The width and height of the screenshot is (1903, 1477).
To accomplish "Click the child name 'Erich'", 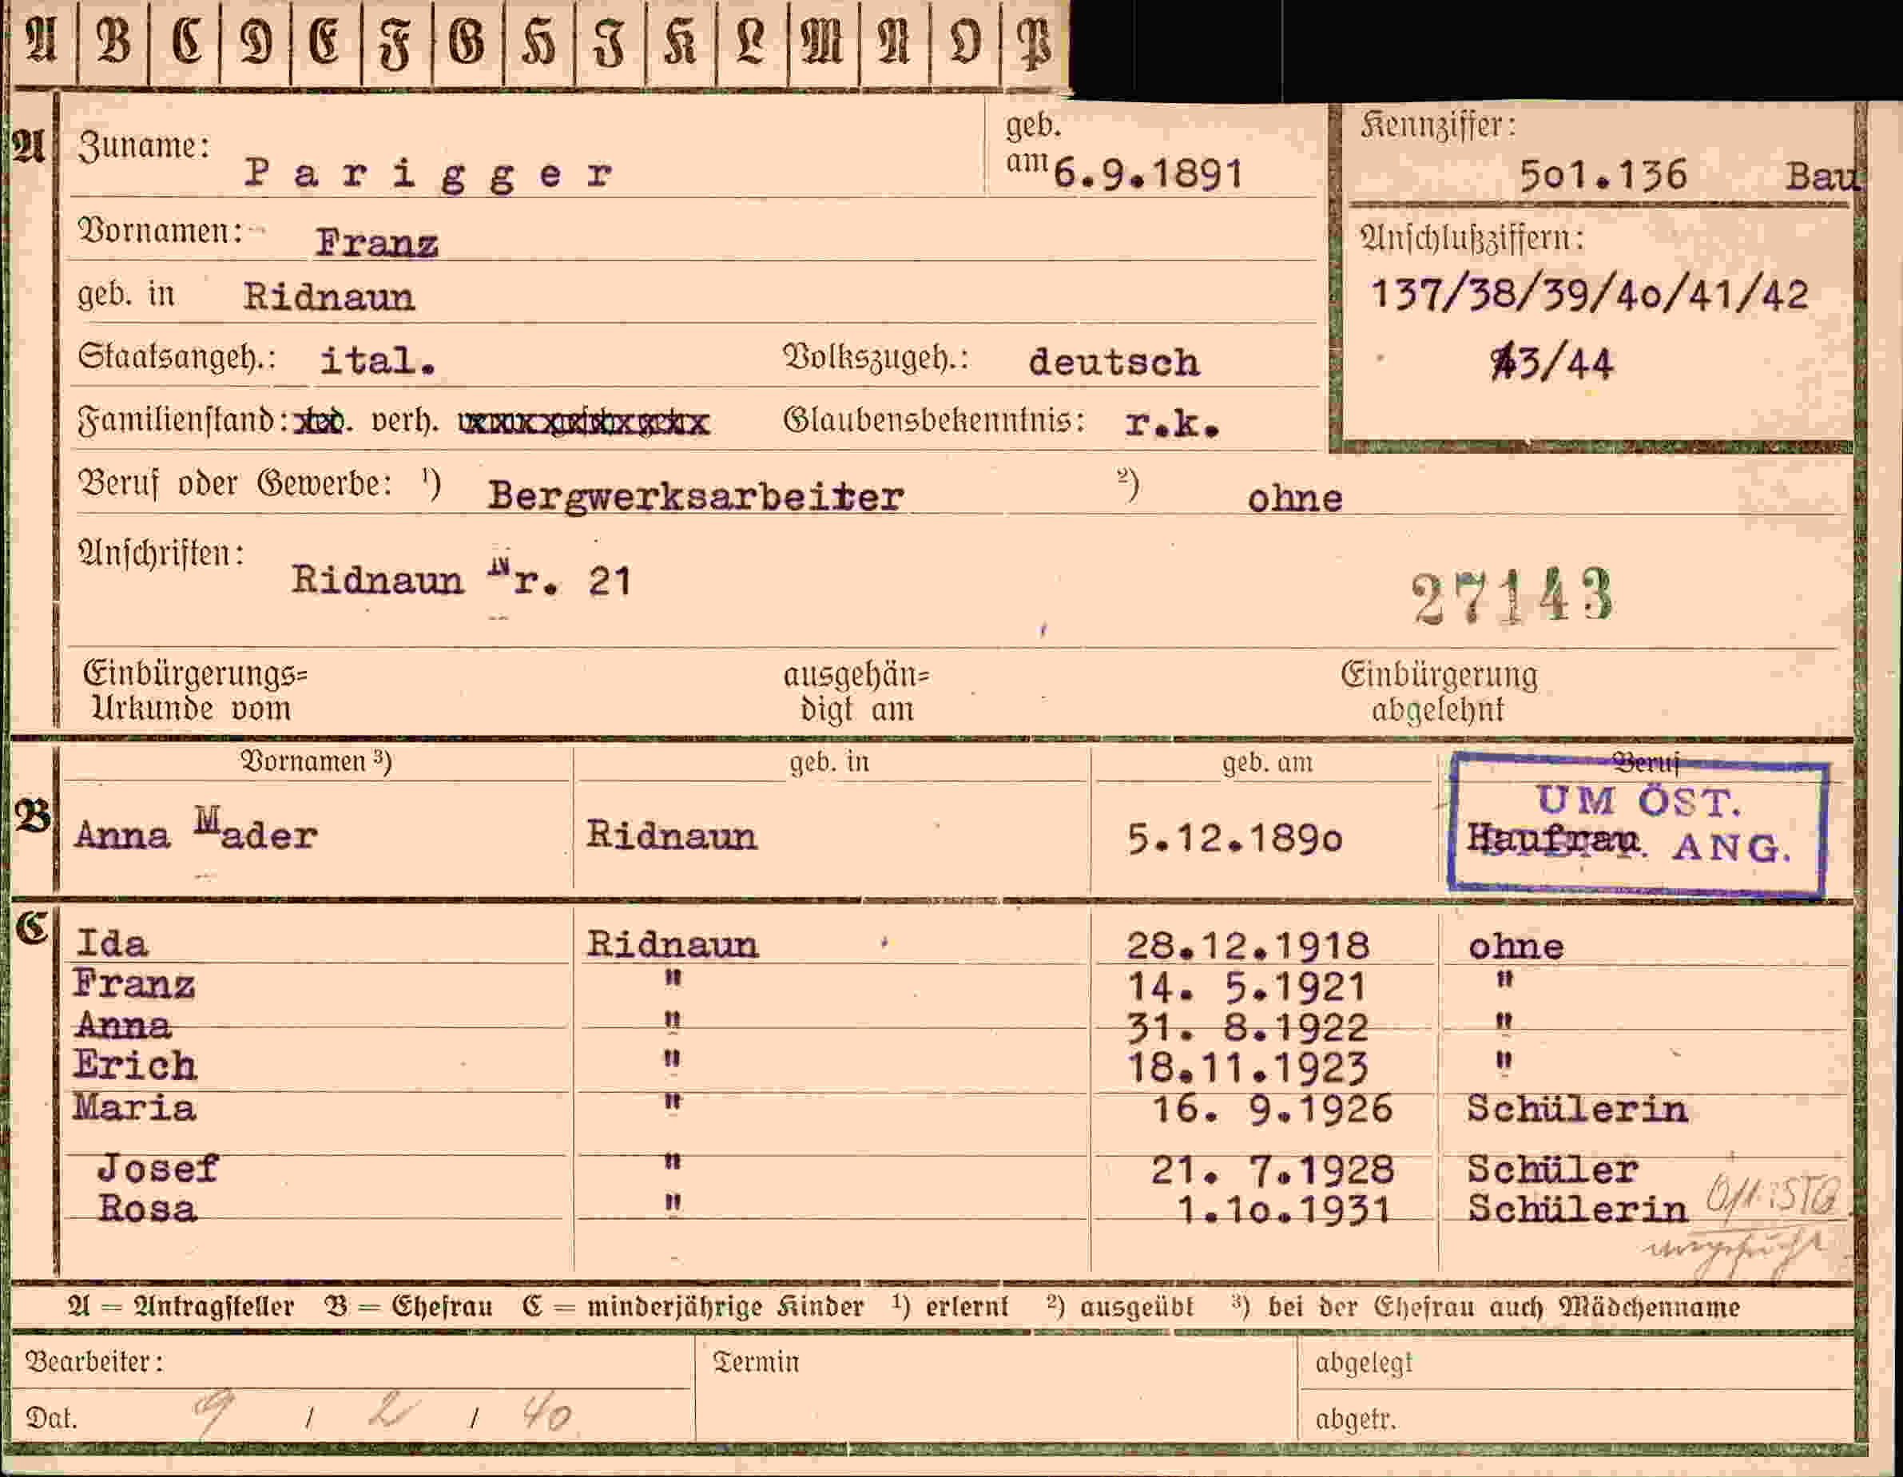I will pyautogui.click(x=135, y=1066).
